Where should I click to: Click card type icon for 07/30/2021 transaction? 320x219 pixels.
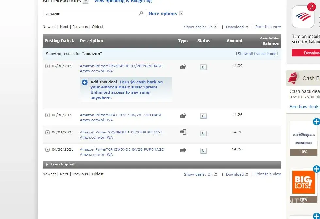coord(183,67)
